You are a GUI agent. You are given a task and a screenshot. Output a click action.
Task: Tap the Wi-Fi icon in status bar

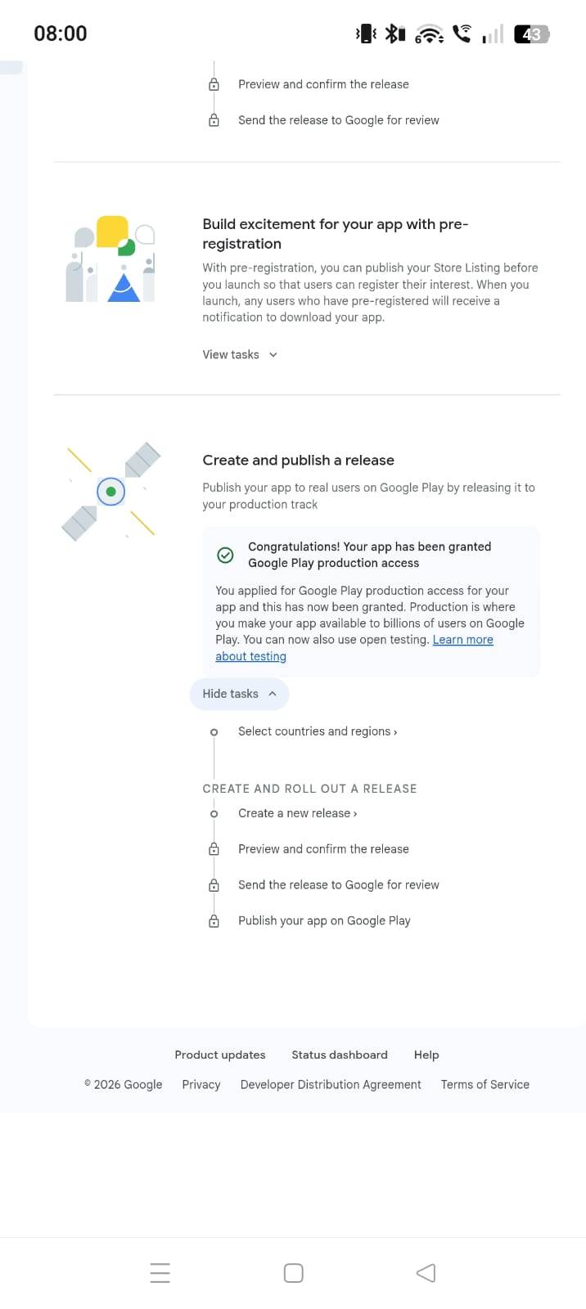[x=429, y=34]
